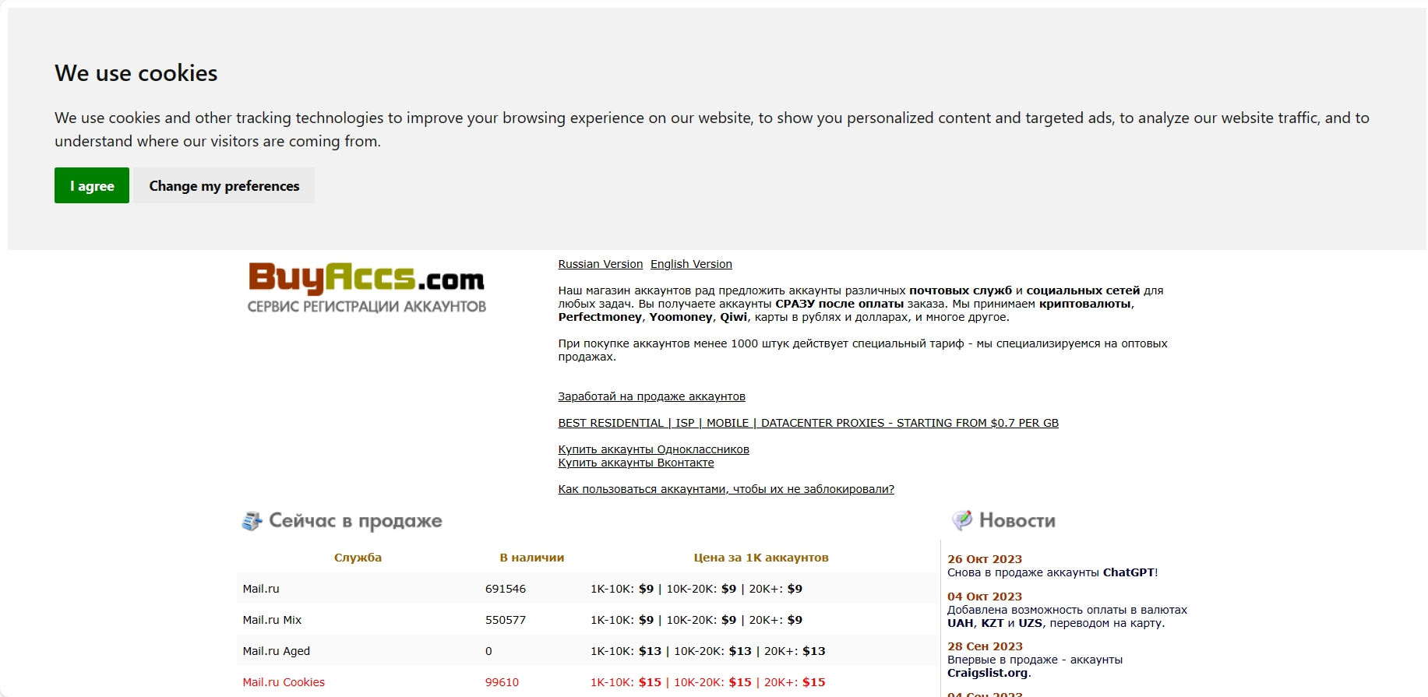Open the Mail.ru Cookies service
Screen dimensions: 1428x697
click(284, 682)
